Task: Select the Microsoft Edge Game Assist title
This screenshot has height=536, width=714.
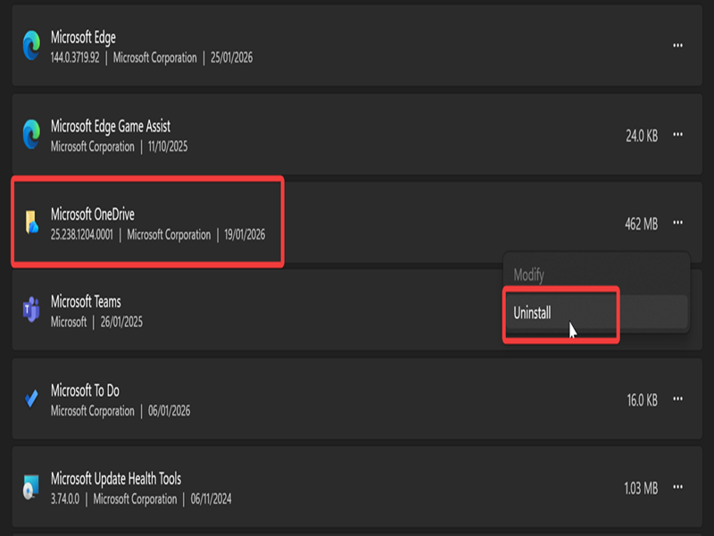Action: pos(111,126)
